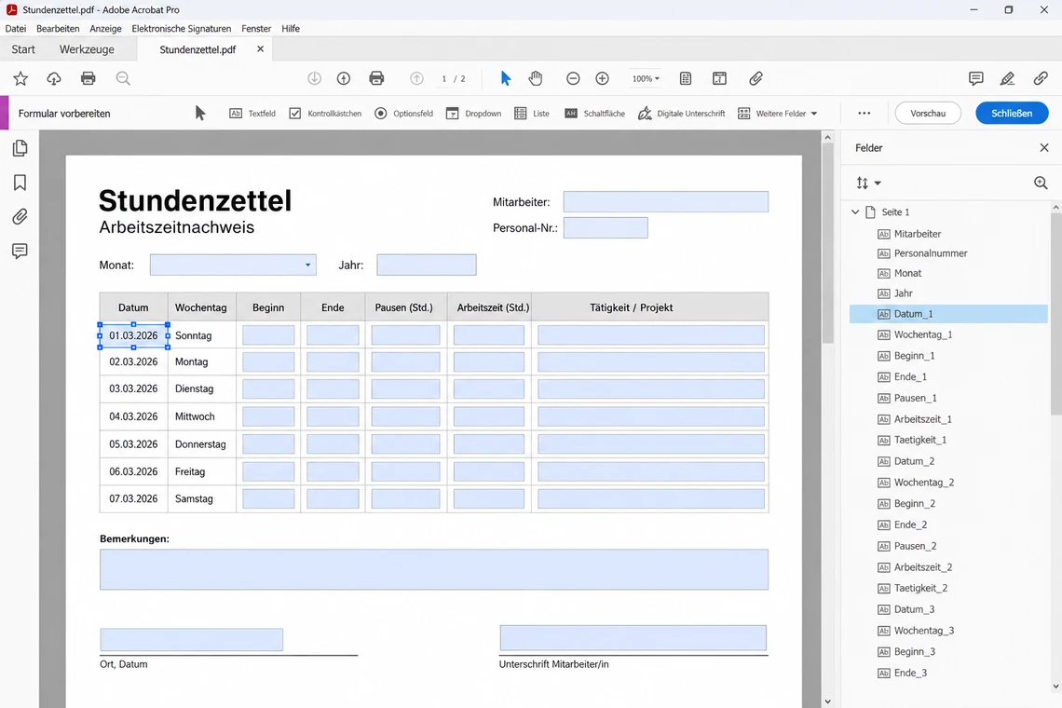Click the paperclip attach icon in toolbar

pos(756,78)
